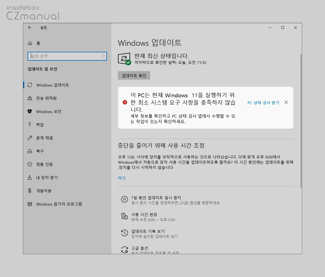Select 전송 최적화 menu label
This screenshot has width=325, height=277.
point(46,98)
